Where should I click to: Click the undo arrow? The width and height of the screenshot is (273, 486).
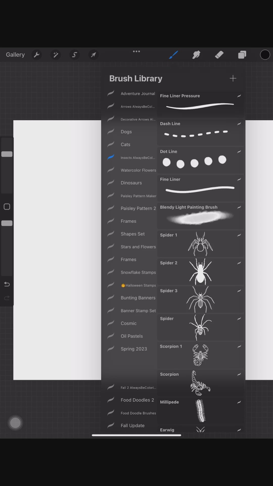7,284
